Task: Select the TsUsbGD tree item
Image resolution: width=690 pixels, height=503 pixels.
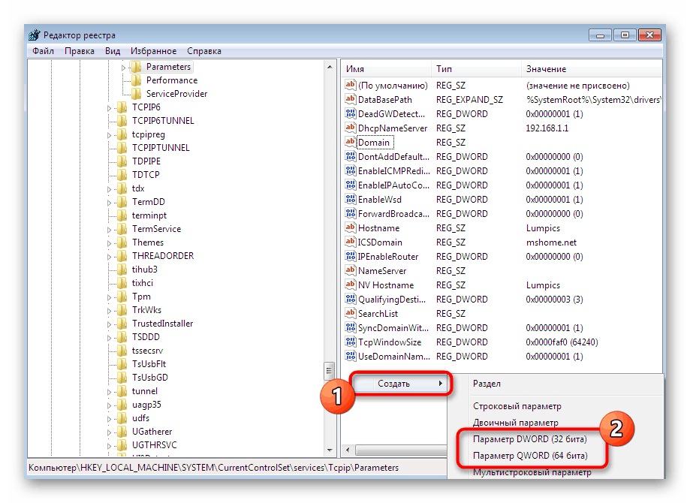Action: coord(150,378)
